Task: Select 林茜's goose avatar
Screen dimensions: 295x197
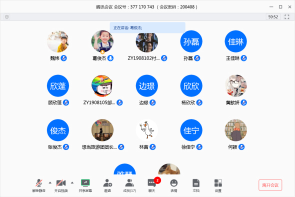Action: click(x=146, y=130)
